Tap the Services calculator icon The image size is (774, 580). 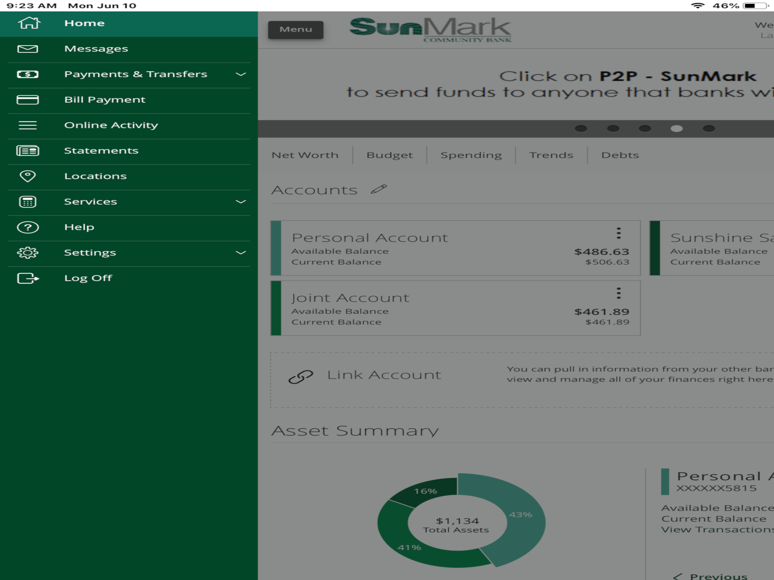coord(28,202)
